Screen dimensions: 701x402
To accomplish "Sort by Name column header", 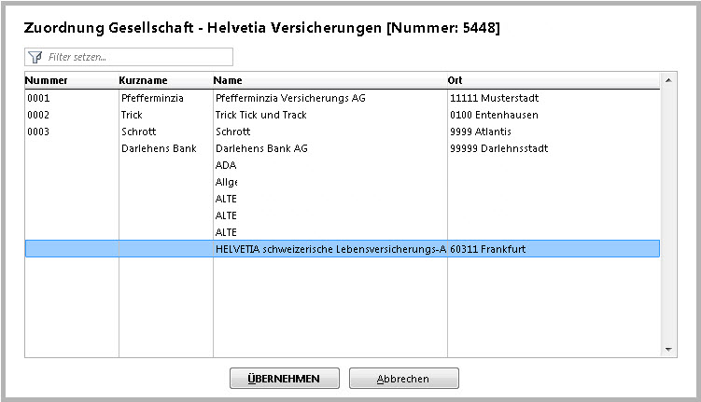I will pyautogui.click(x=229, y=81).
